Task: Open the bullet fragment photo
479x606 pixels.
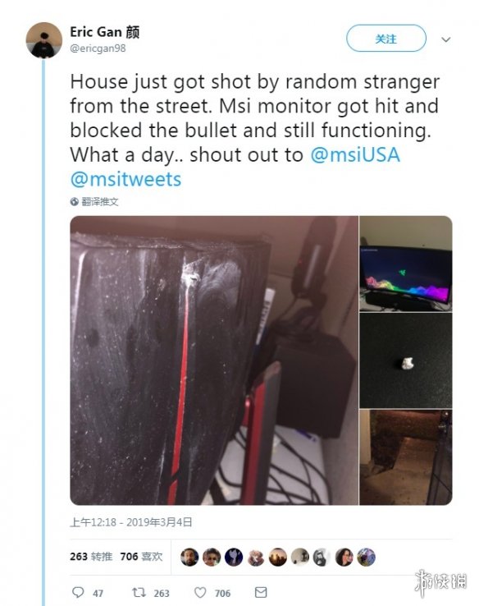Action: 406,360
